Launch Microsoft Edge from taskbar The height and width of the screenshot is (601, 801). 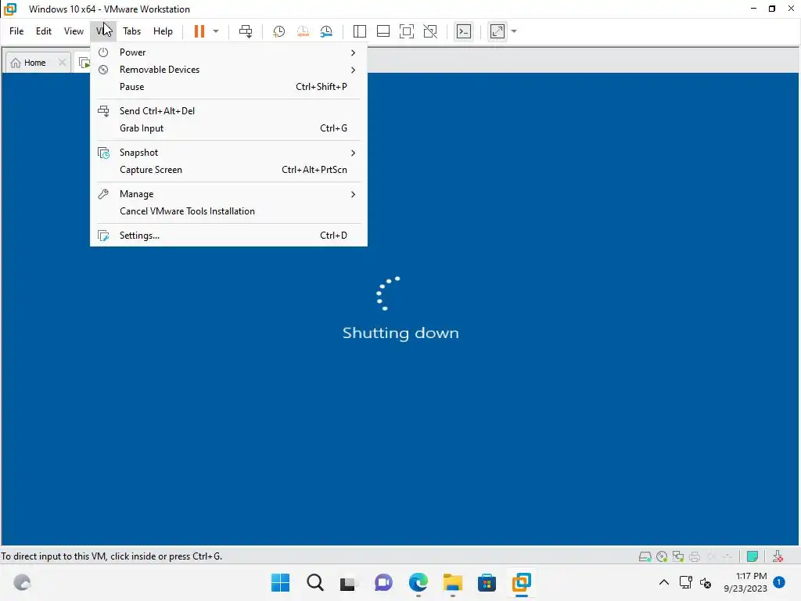tap(418, 582)
